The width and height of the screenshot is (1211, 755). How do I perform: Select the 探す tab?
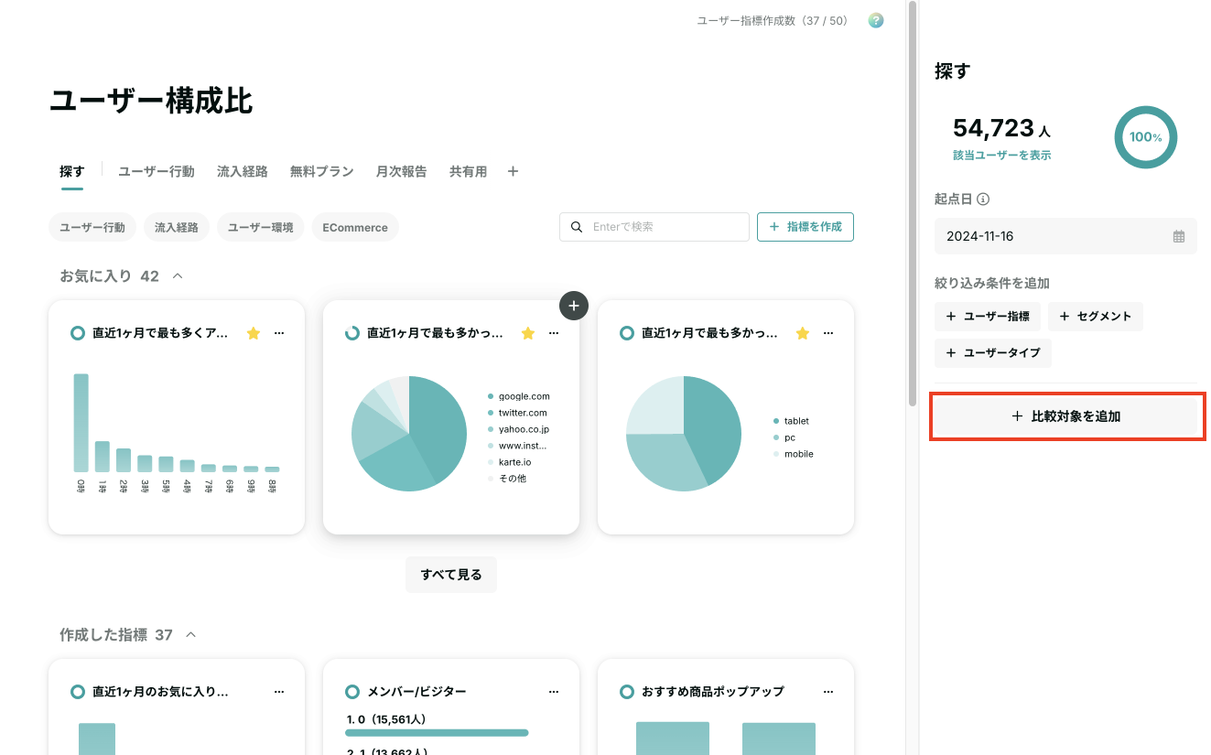[72, 171]
